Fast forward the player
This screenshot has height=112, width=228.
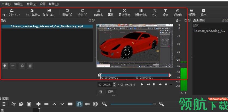point(160,84)
